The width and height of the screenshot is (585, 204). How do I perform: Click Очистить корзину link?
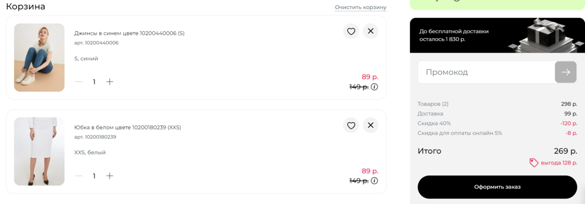pos(361,7)
